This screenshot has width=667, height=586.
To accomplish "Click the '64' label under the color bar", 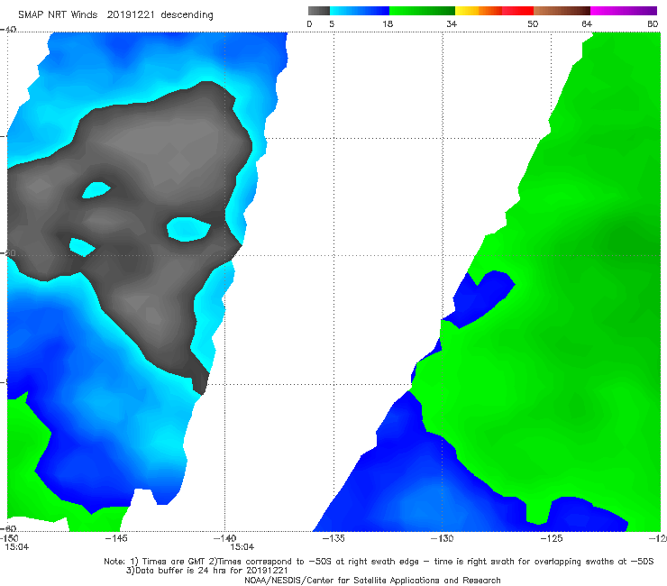I will 587,24.
